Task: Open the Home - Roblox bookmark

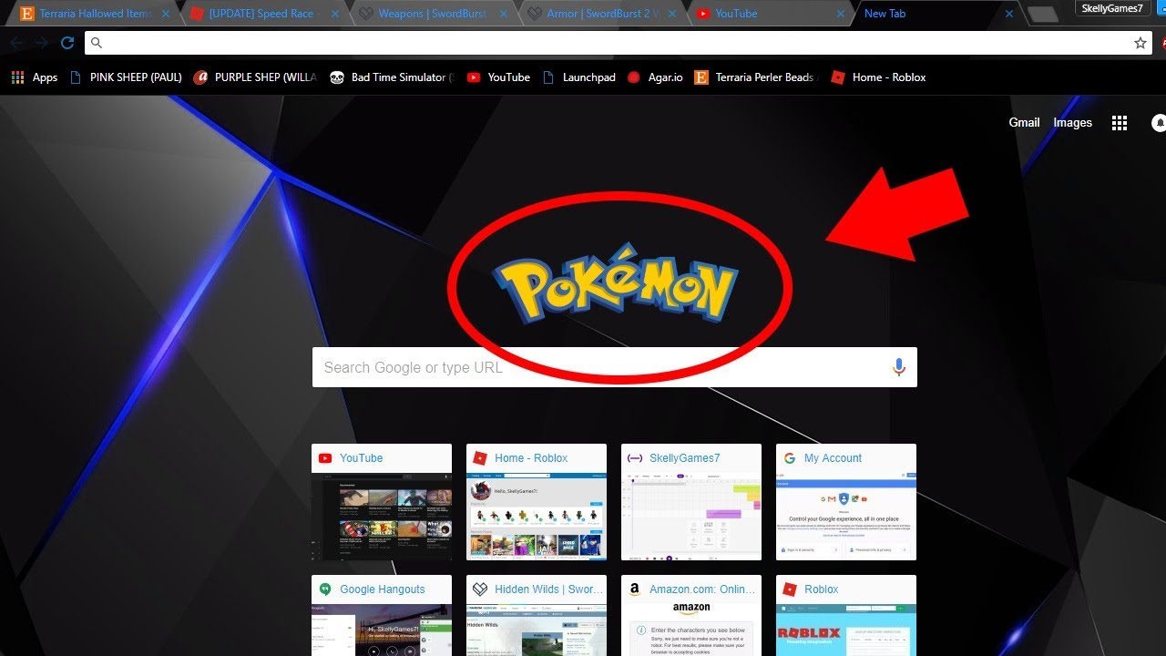Action: click(x=878, y=77)
